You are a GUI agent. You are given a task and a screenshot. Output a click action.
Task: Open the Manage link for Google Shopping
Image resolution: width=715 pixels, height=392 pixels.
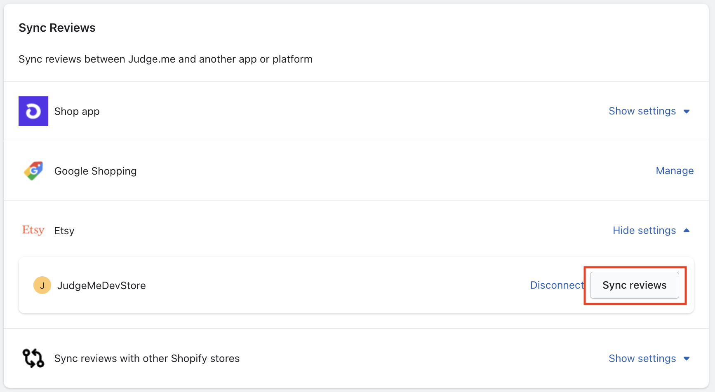click(675, 171)
